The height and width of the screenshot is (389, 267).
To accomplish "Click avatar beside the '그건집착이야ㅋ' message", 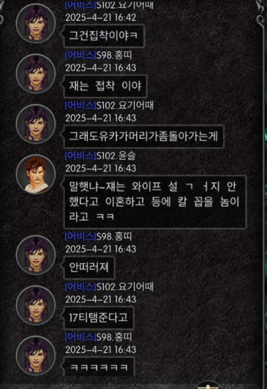I will (x=36, y=23).
